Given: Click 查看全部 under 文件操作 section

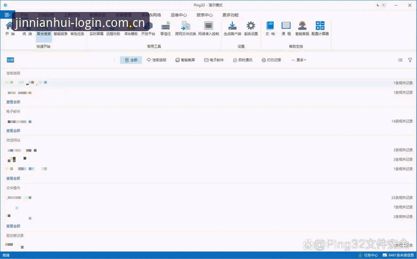Looking at the screenshot, I should pyautogui.click(x=13, y=226).
